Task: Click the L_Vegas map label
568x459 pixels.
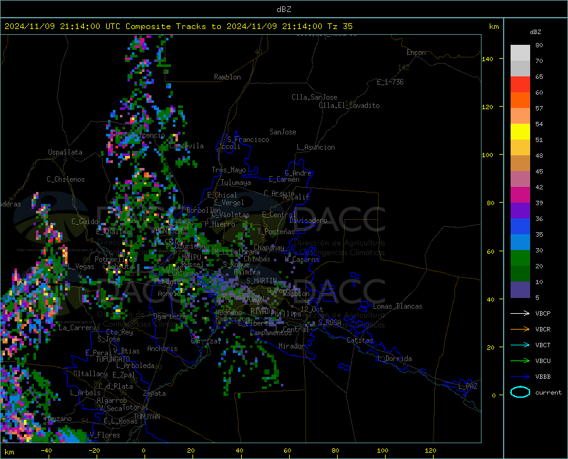Action: click(81, 266)
